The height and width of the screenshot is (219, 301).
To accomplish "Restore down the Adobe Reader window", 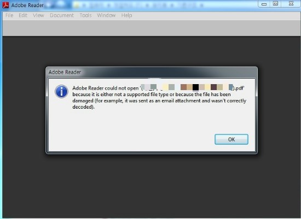I will pyautogui.click(x=275, y=4).
